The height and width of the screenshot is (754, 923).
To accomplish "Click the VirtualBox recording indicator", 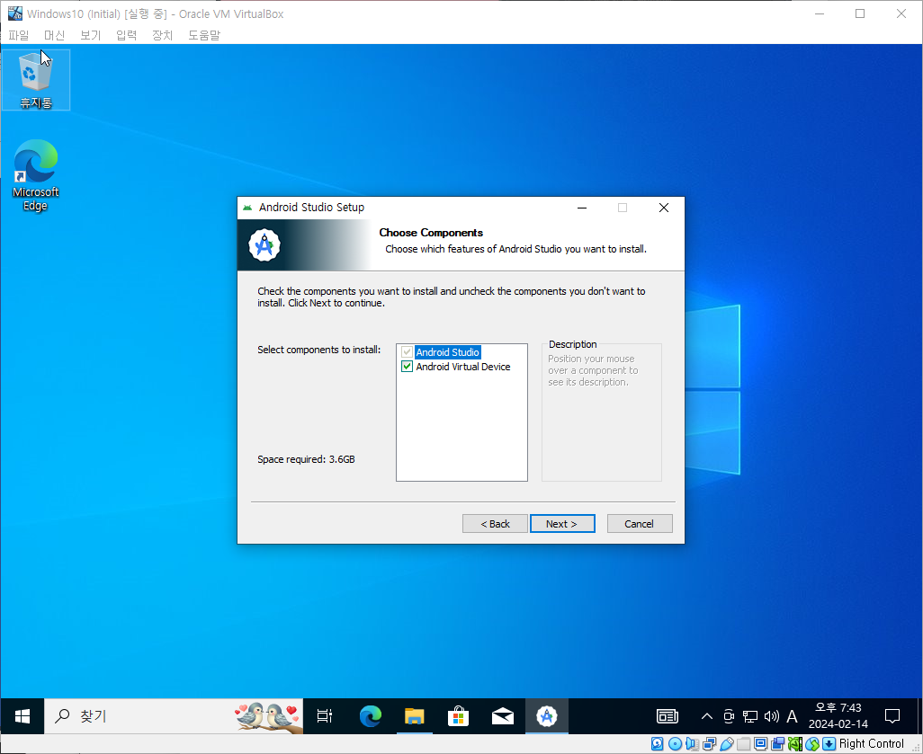I will [777, 744].
